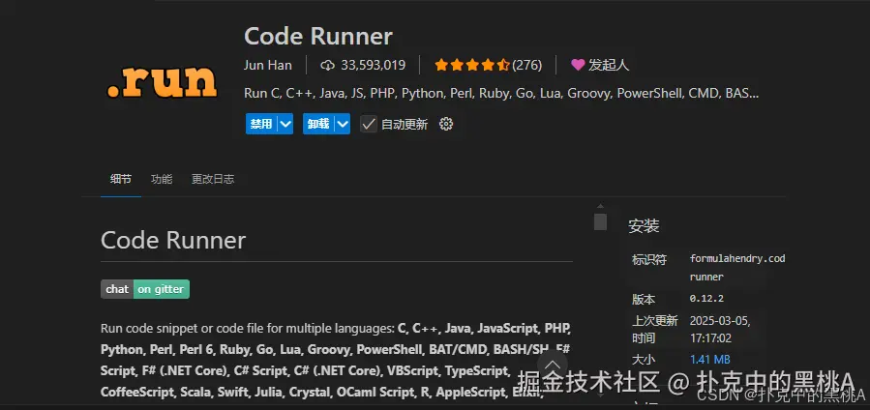Toggle the 自动更新 checkbox
The height and width of the screenshot is (410, 870).
click(369, 124)
